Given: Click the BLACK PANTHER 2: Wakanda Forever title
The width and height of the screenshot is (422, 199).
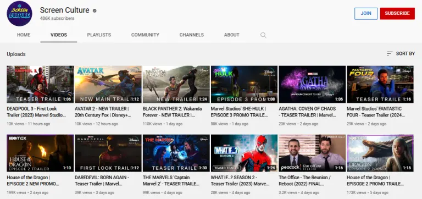Looking at the screenshot, I should 172,112.
